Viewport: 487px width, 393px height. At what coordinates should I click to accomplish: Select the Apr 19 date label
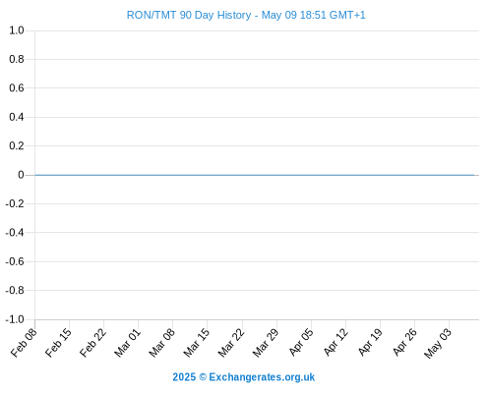point(370,343)
